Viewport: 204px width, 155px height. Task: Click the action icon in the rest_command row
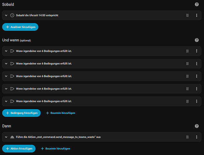(12, 137)
